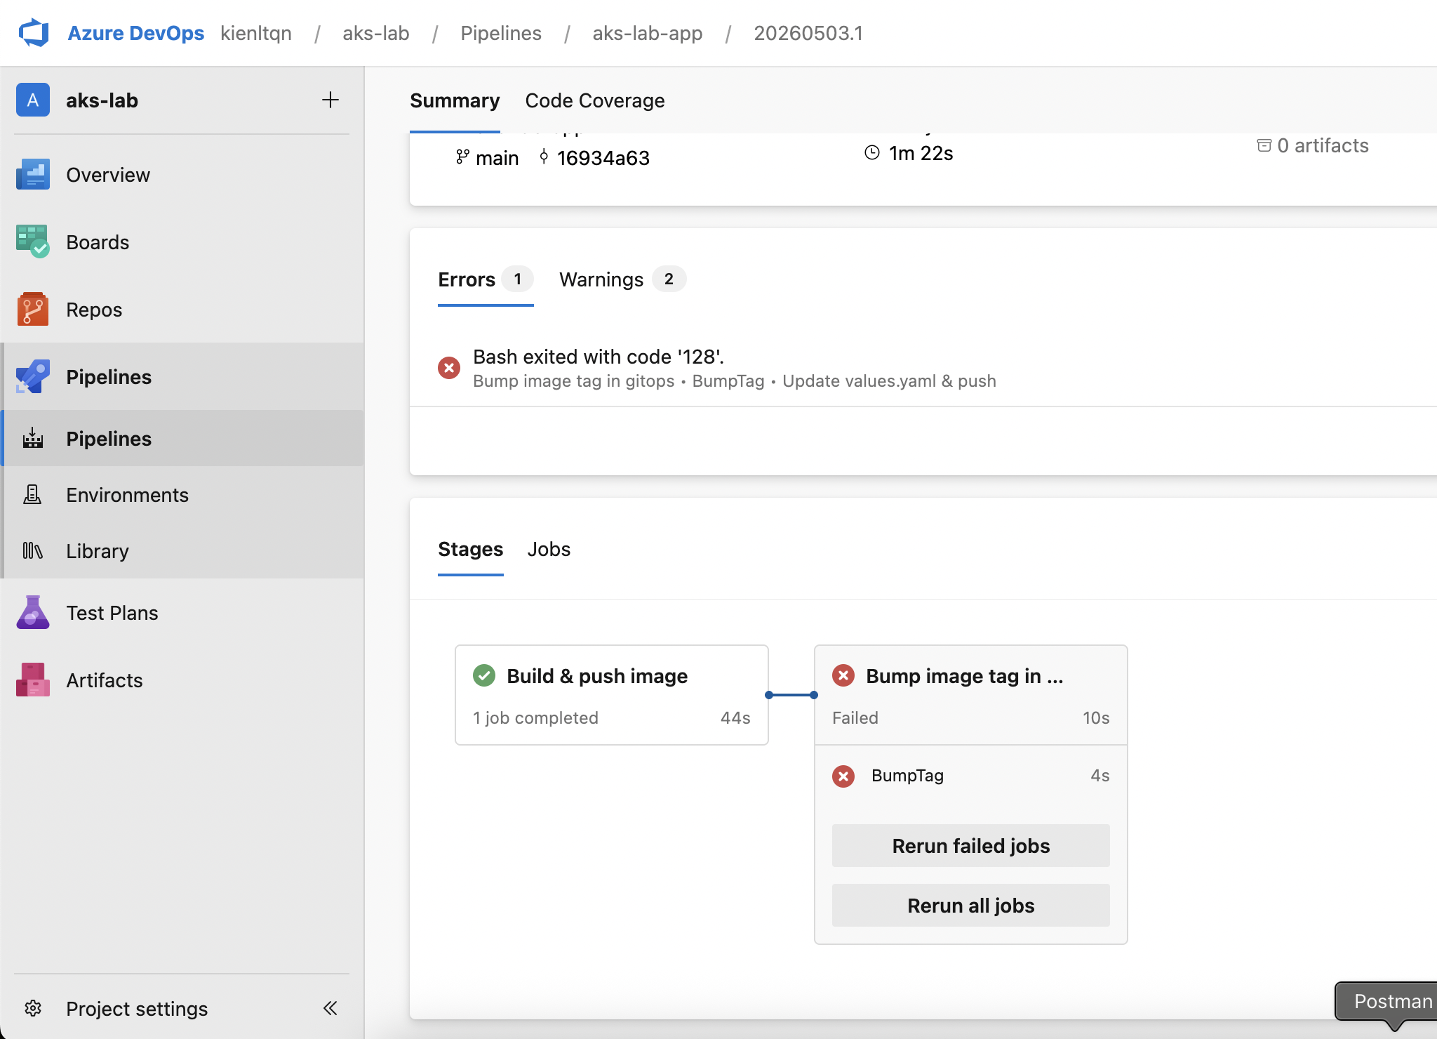Click the plus icon next to aks-lab

pyautogui.click(x=330, y=100)
